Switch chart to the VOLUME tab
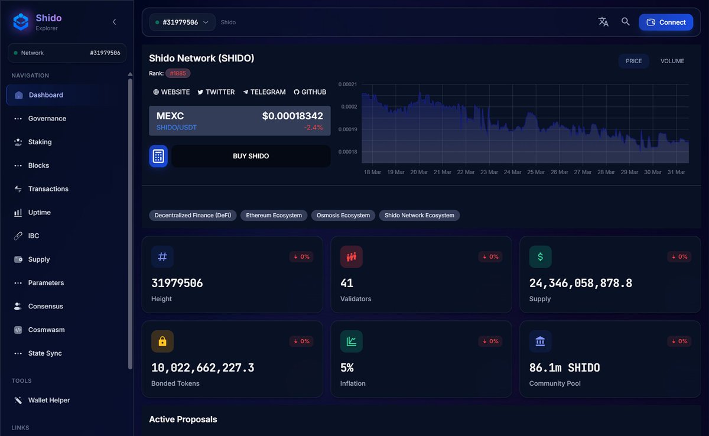Screen dimensions: 709x436 672,61
